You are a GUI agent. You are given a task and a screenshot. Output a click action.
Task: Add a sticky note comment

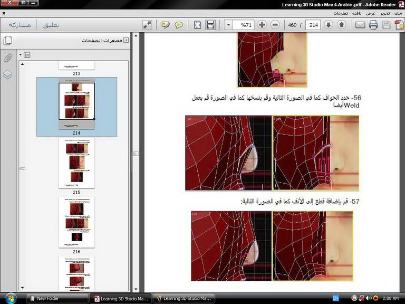[x=179, y=25]
